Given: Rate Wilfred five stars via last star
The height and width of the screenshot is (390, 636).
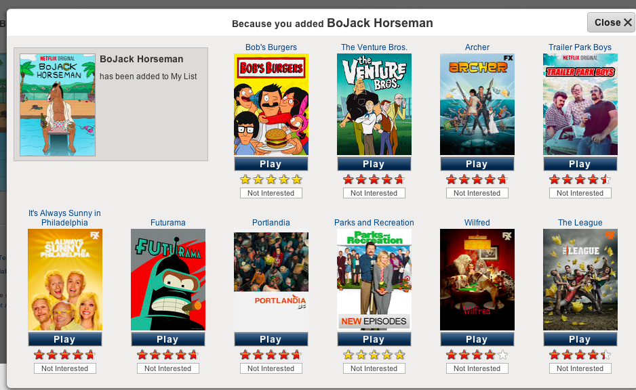Looking at the screenshot, I should pos(502,355).
